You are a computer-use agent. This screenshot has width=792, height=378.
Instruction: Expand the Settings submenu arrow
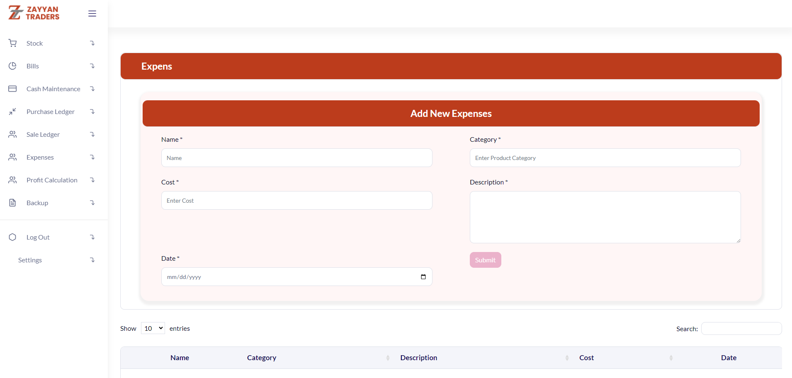click(x=92, y=260)
